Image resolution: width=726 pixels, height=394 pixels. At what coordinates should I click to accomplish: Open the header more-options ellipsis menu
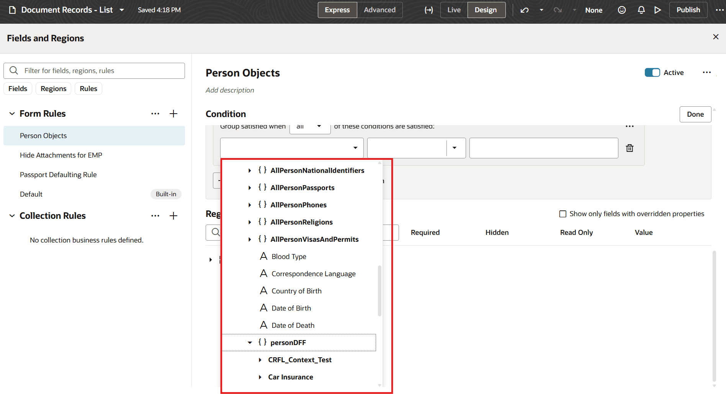click(719, 10)
